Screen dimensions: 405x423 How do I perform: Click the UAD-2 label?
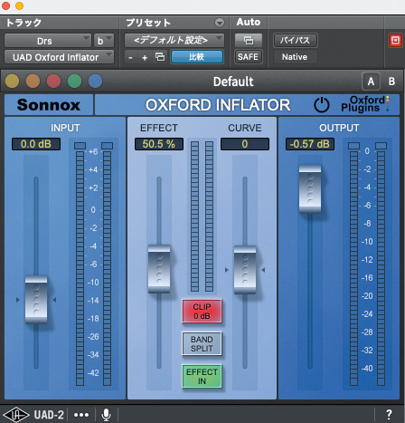coord(49,415)
